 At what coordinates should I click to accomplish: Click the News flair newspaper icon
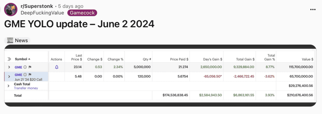click(10, 41)
